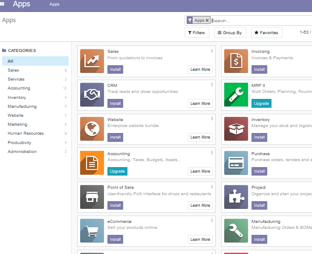Install the Purchase app
312x254 pixels.
tap(259, 171)
